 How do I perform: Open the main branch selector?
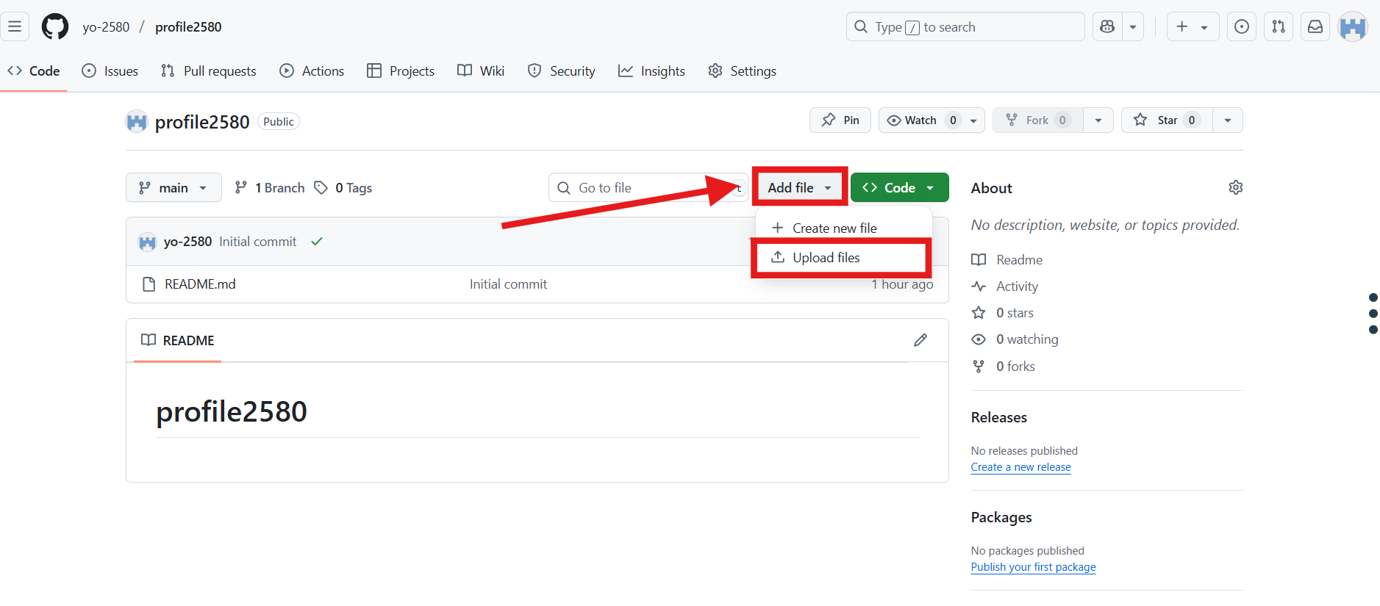[174, 188]
